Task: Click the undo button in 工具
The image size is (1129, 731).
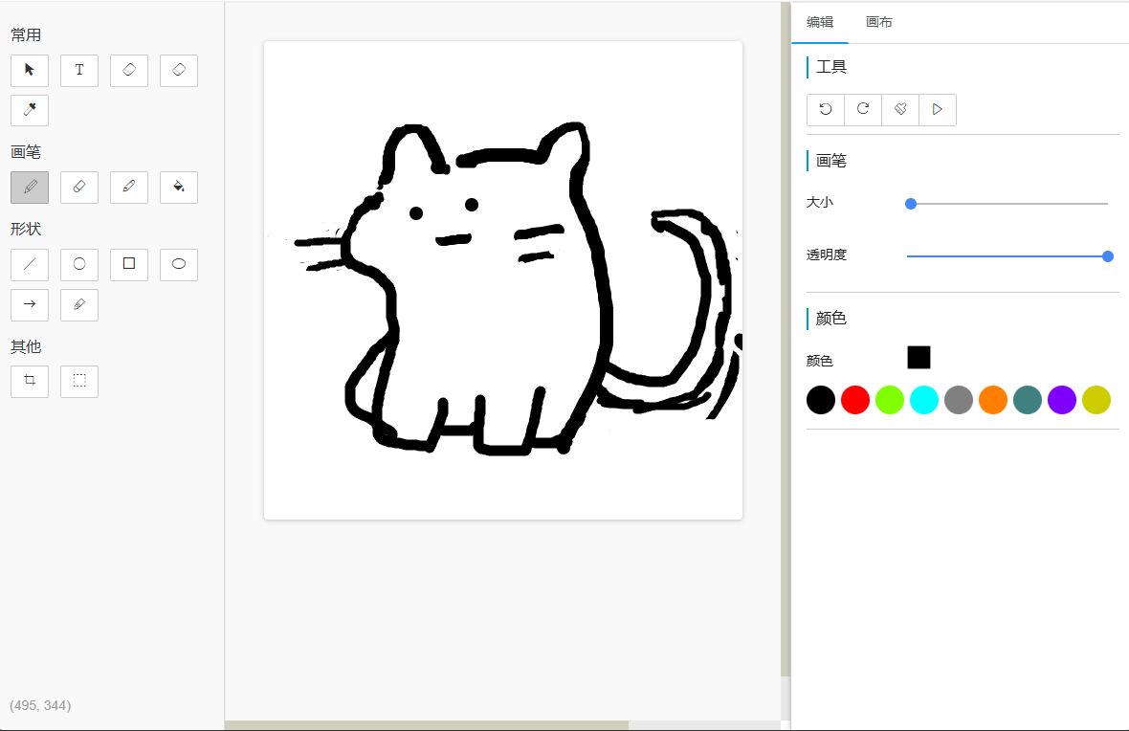Action: (826, 109)
